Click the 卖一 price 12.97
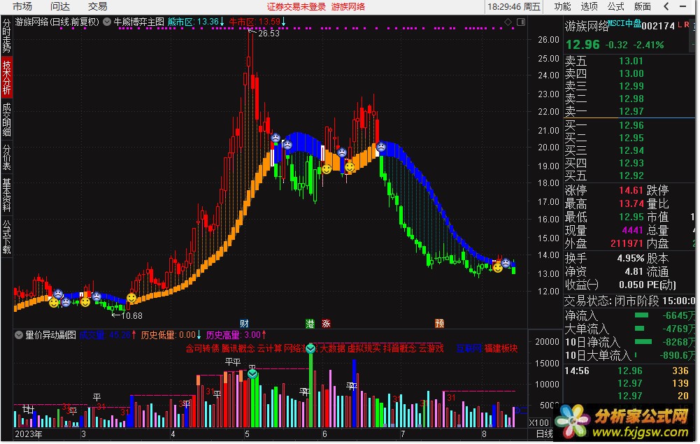The width and height of the screenshot is (700, 444). [631, 111]
